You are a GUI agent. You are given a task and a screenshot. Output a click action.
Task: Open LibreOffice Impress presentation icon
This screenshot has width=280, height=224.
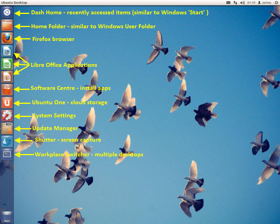(x=7, y=77)
